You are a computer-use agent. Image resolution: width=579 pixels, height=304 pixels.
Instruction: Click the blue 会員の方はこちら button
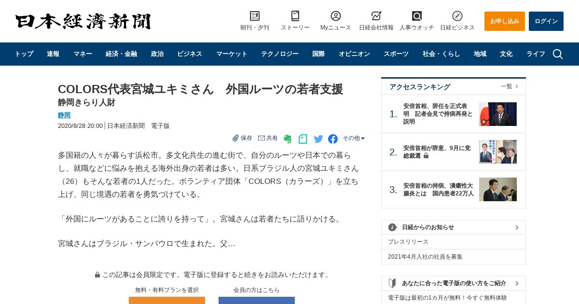pyautogui.click(x=257, y=300)
